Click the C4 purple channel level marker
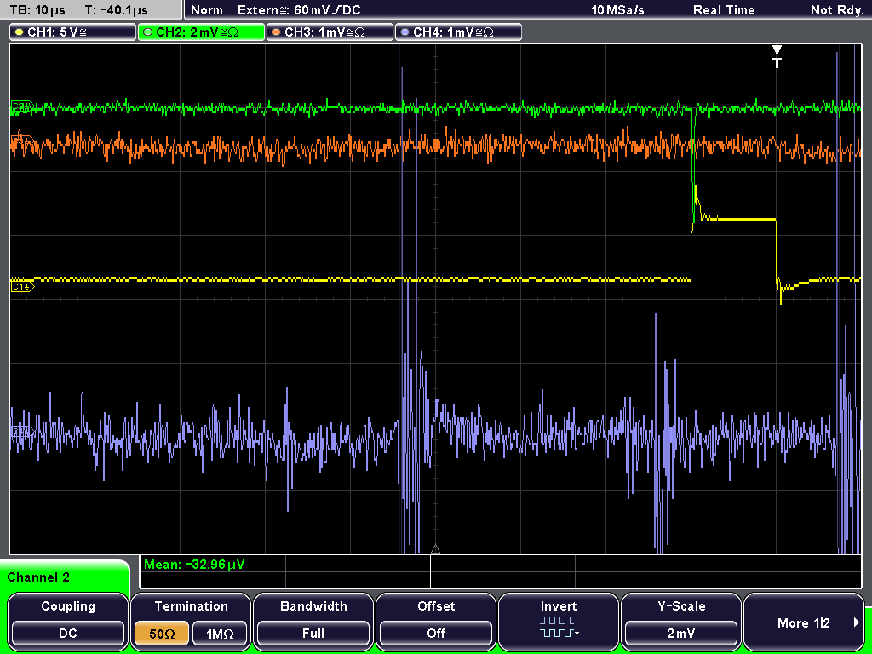The width and height of the screenshot is (872, 654). coord(22,432)
